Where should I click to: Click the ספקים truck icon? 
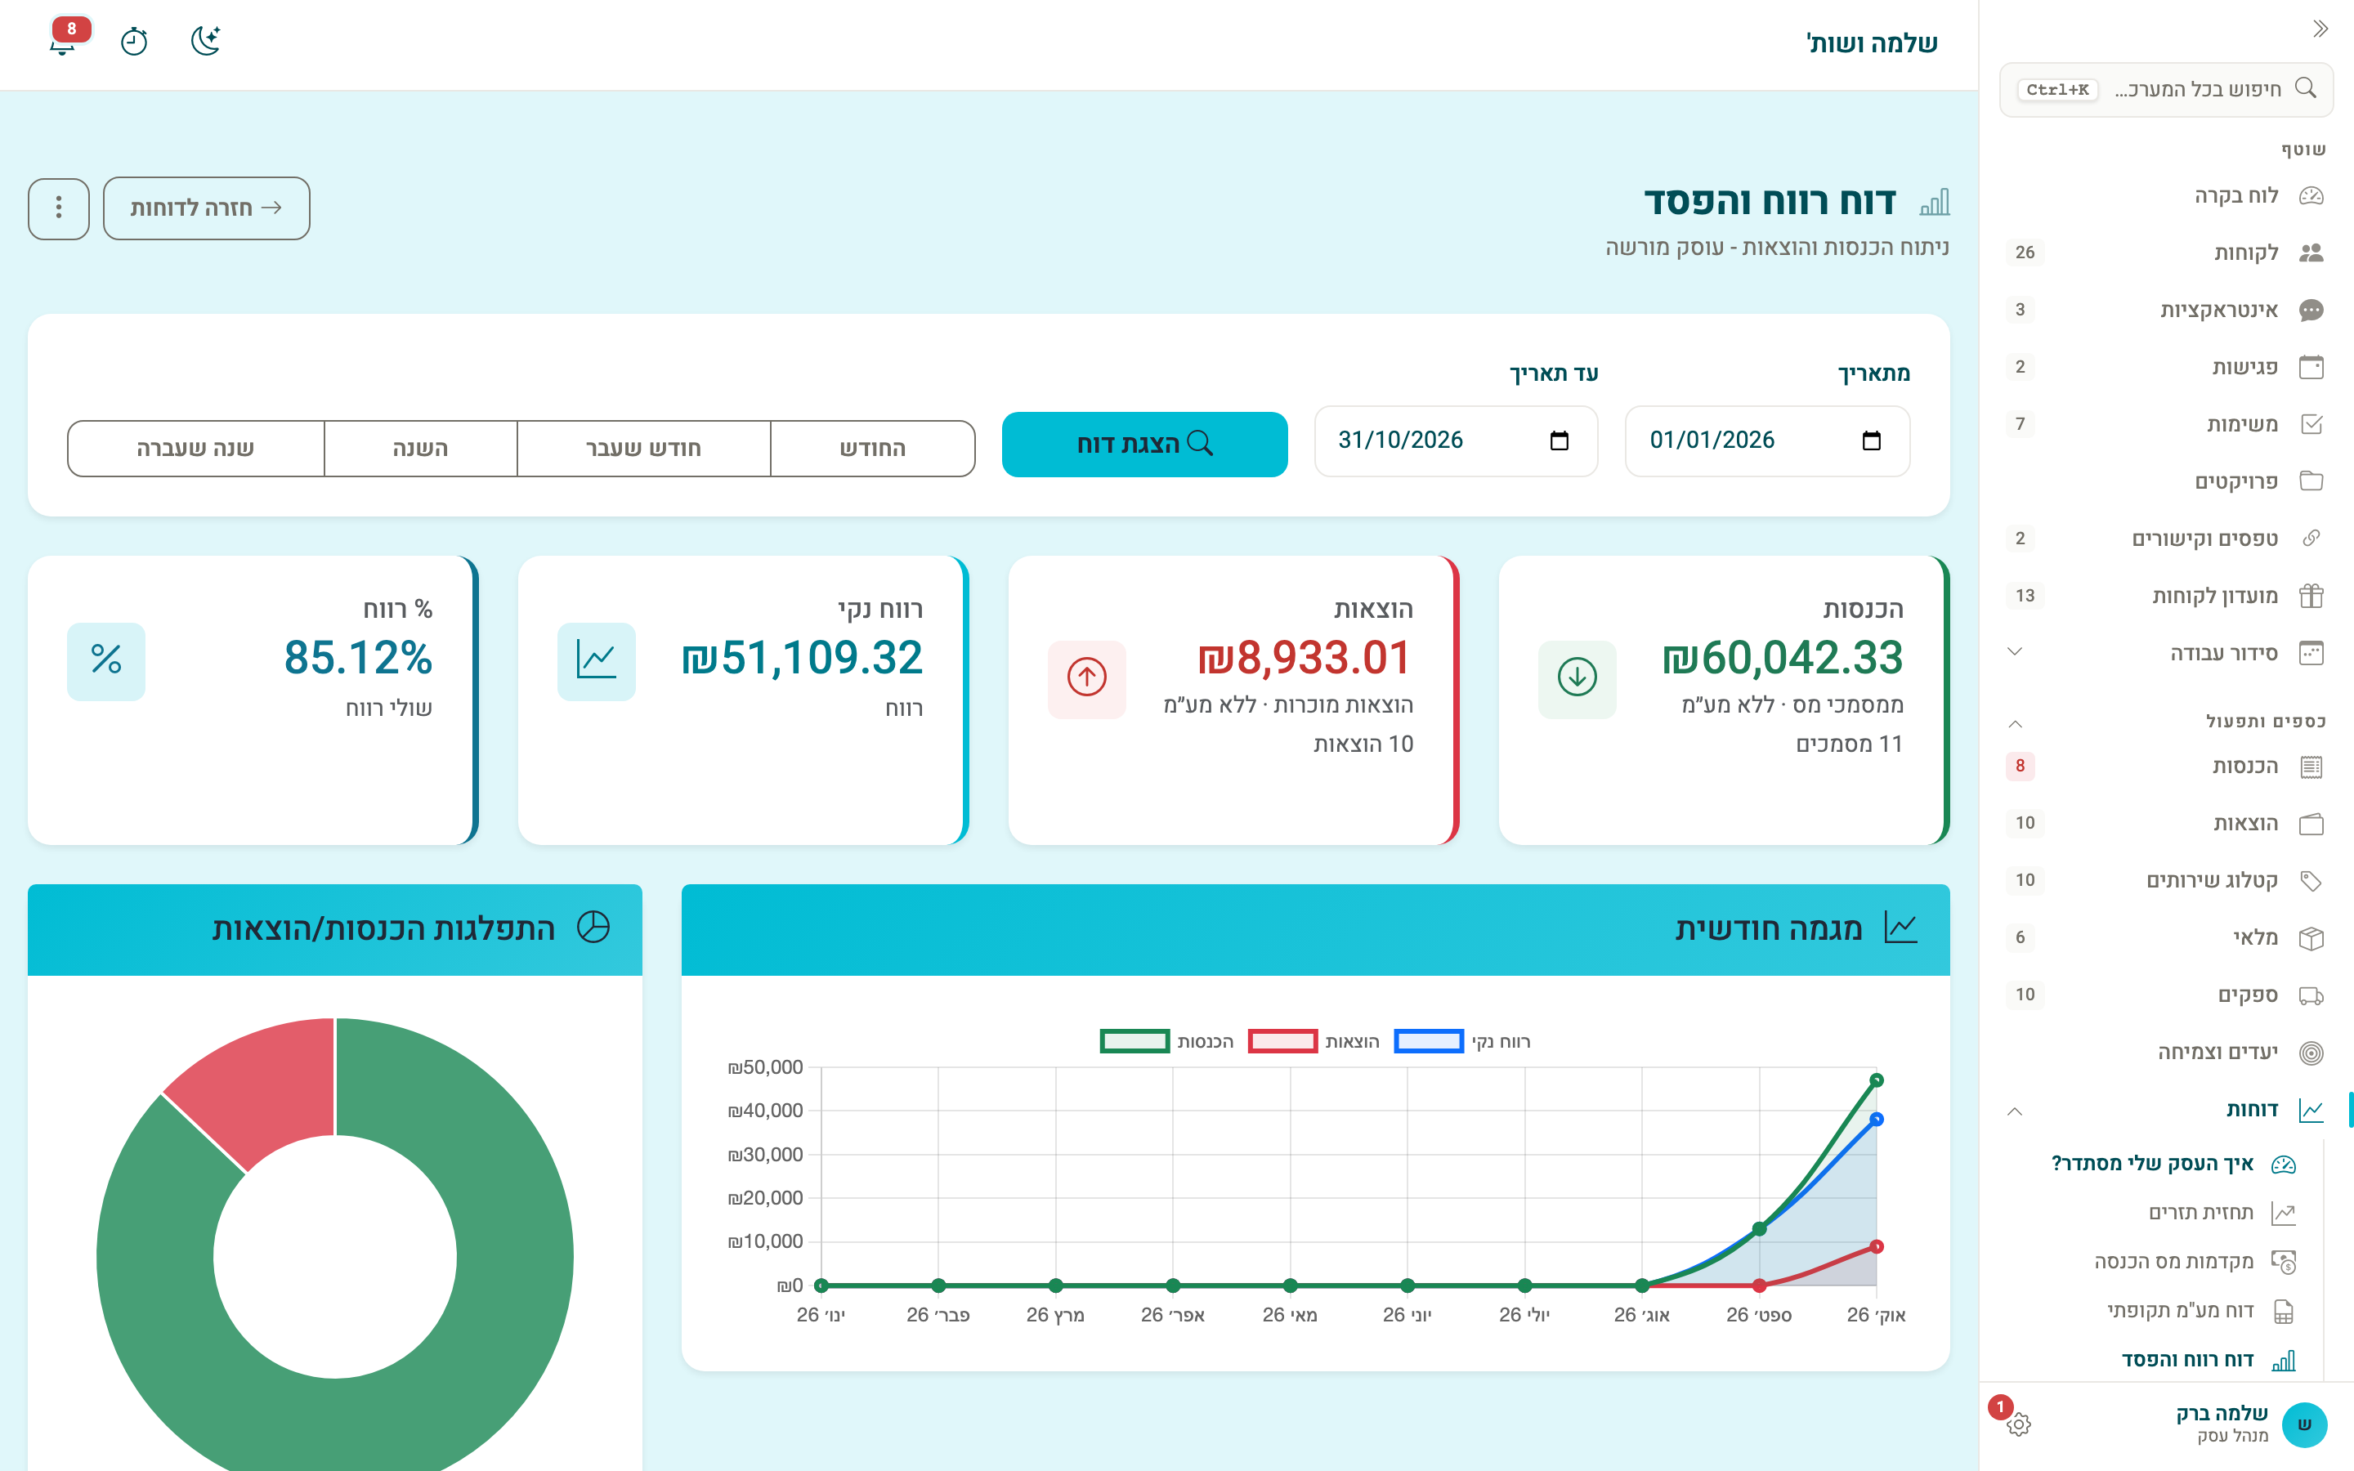click(2311, 995)
